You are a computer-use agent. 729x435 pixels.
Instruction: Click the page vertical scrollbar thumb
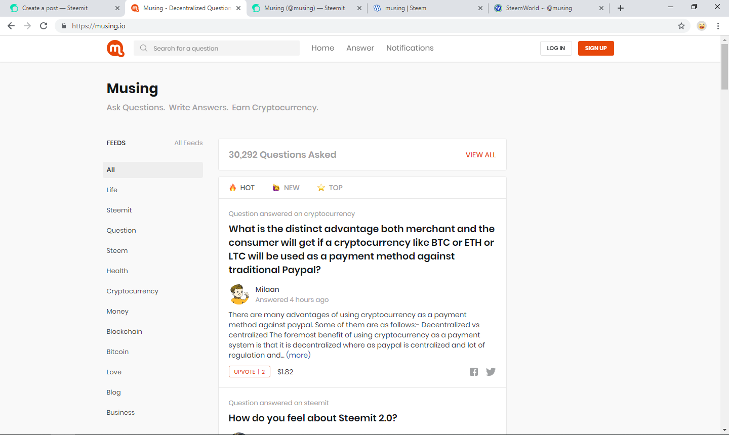tap(724, 66)
